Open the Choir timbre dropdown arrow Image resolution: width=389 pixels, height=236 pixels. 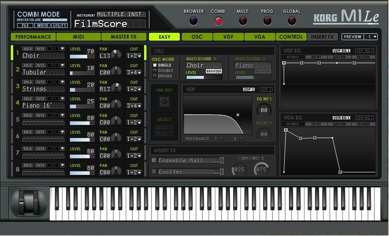coord(62,49)
